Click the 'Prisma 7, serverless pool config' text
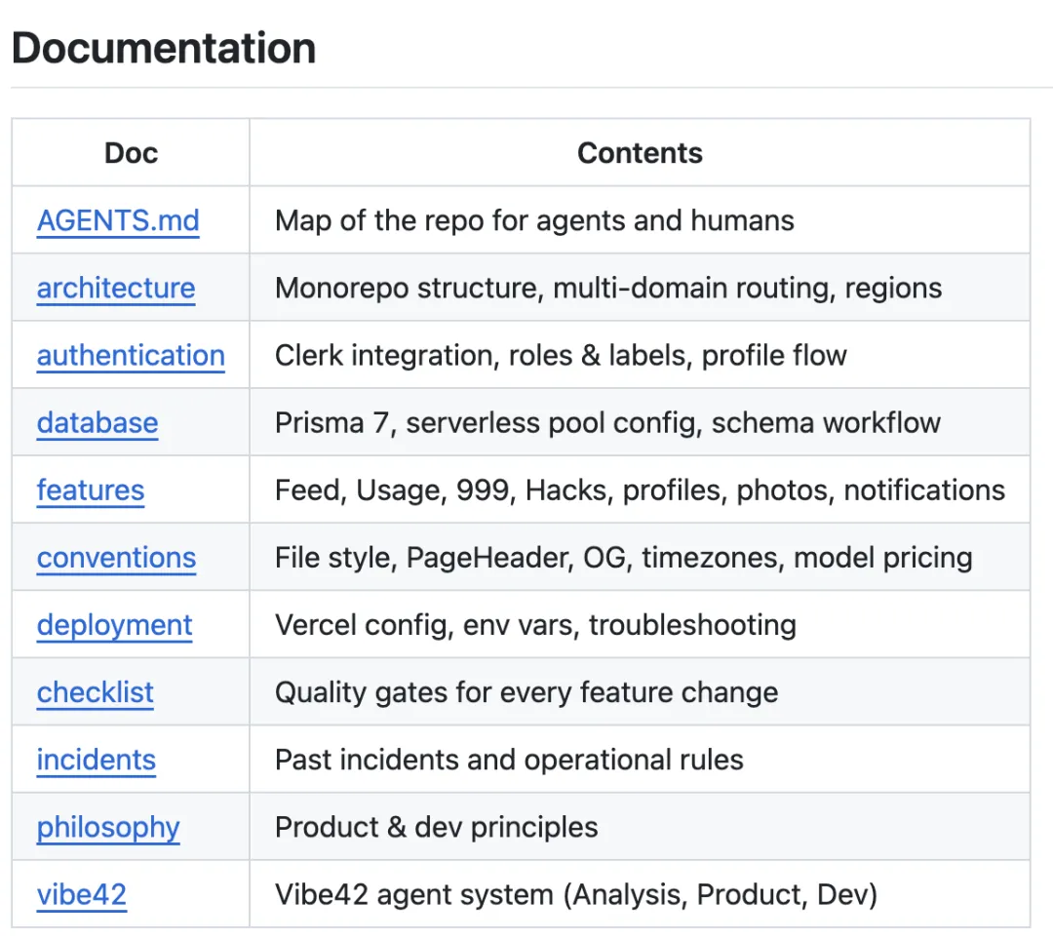Image resolution: width=1053 pixels, height=940 pixels. coord(607,422)
